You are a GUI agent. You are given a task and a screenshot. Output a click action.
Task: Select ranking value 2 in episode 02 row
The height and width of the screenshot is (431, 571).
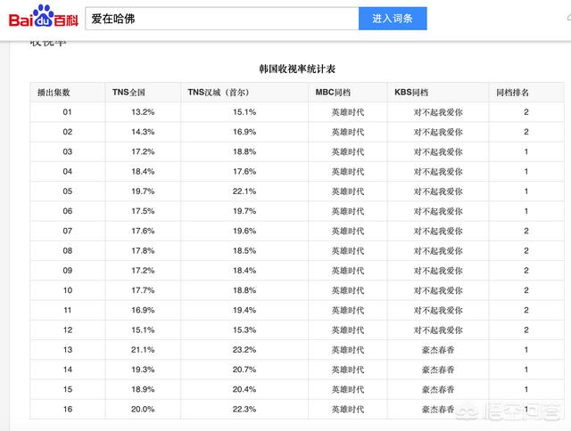pos(526,132)
